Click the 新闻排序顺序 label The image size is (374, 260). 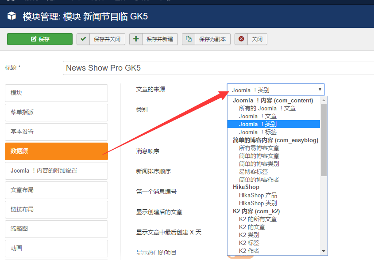pos(154,172)
